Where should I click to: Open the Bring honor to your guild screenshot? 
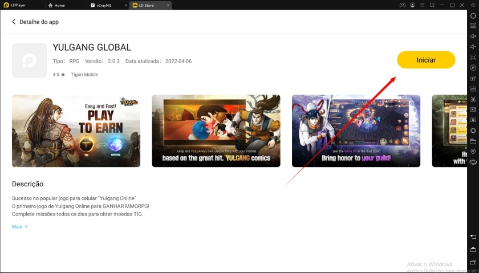coord(356,131)
